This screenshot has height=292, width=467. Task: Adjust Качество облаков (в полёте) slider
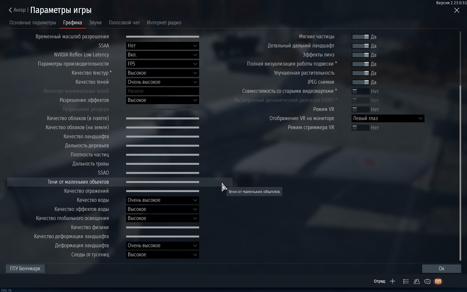[162, 118]
